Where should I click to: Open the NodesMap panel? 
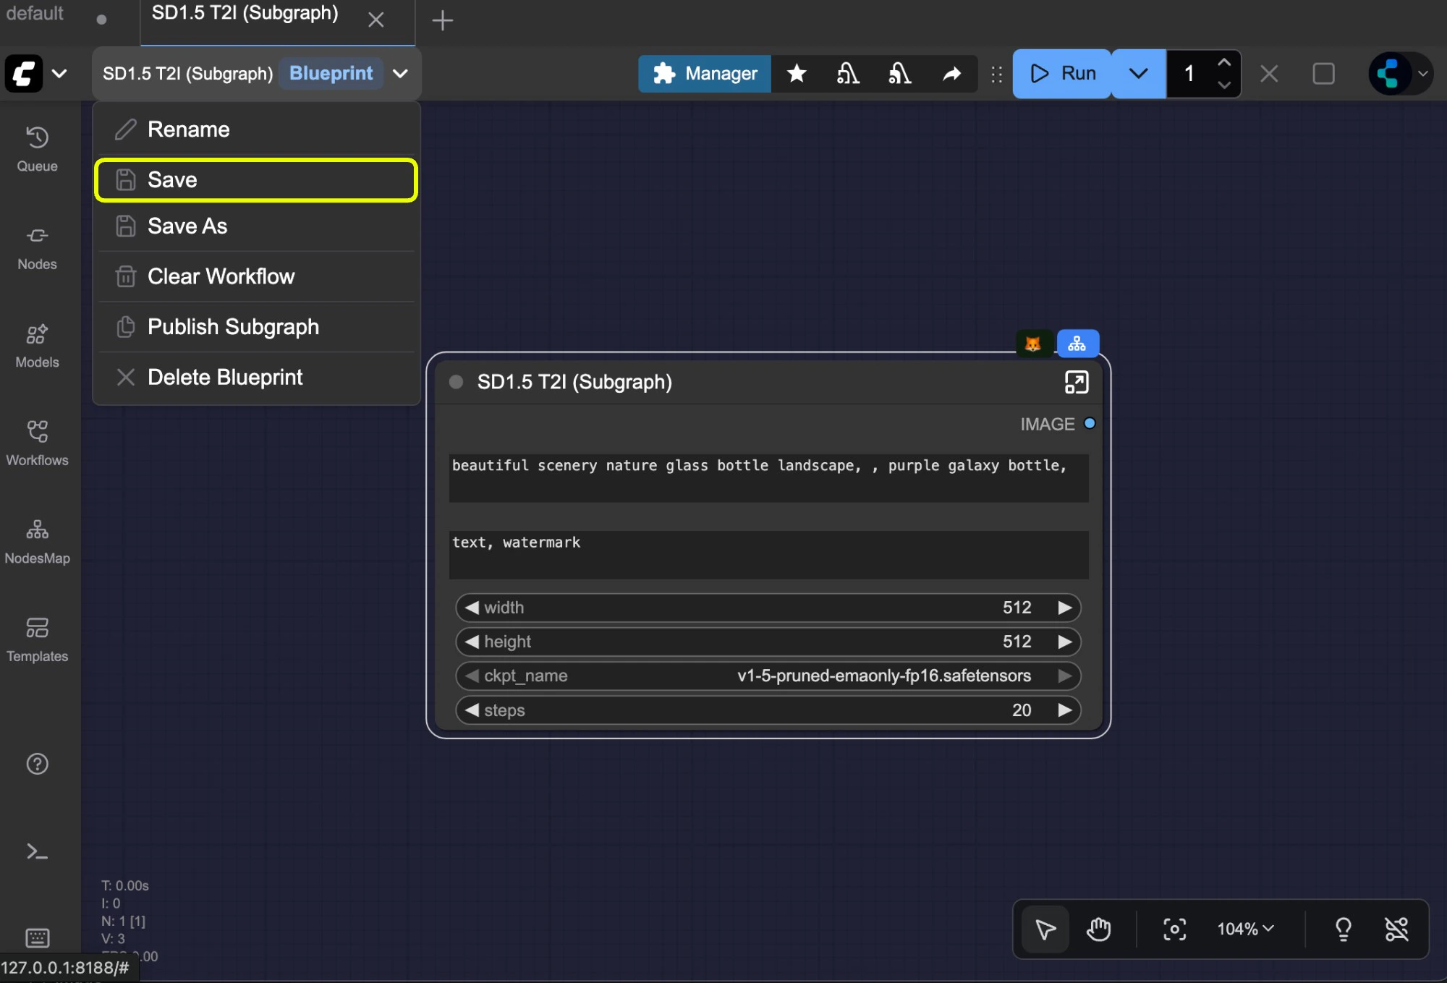click(x=37, y=539)
